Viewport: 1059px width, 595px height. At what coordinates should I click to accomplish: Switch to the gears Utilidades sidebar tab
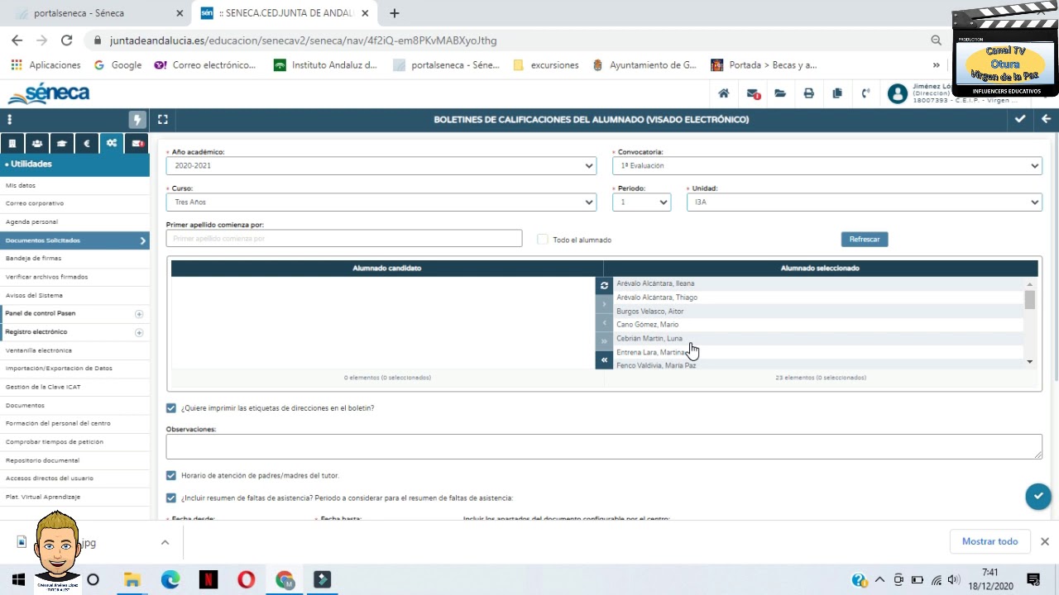[112, 143]
